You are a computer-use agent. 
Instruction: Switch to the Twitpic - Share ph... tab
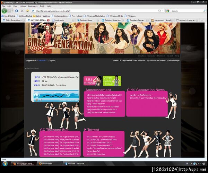112,20
